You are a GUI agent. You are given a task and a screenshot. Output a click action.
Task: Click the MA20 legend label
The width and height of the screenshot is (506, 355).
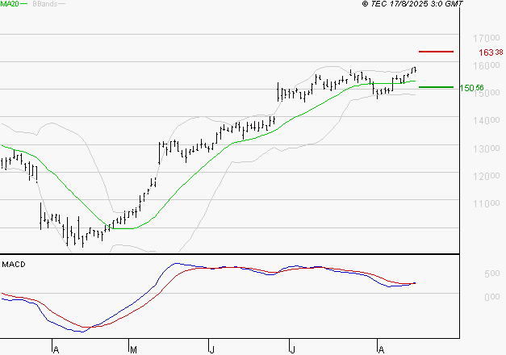(x=9, y=4)
